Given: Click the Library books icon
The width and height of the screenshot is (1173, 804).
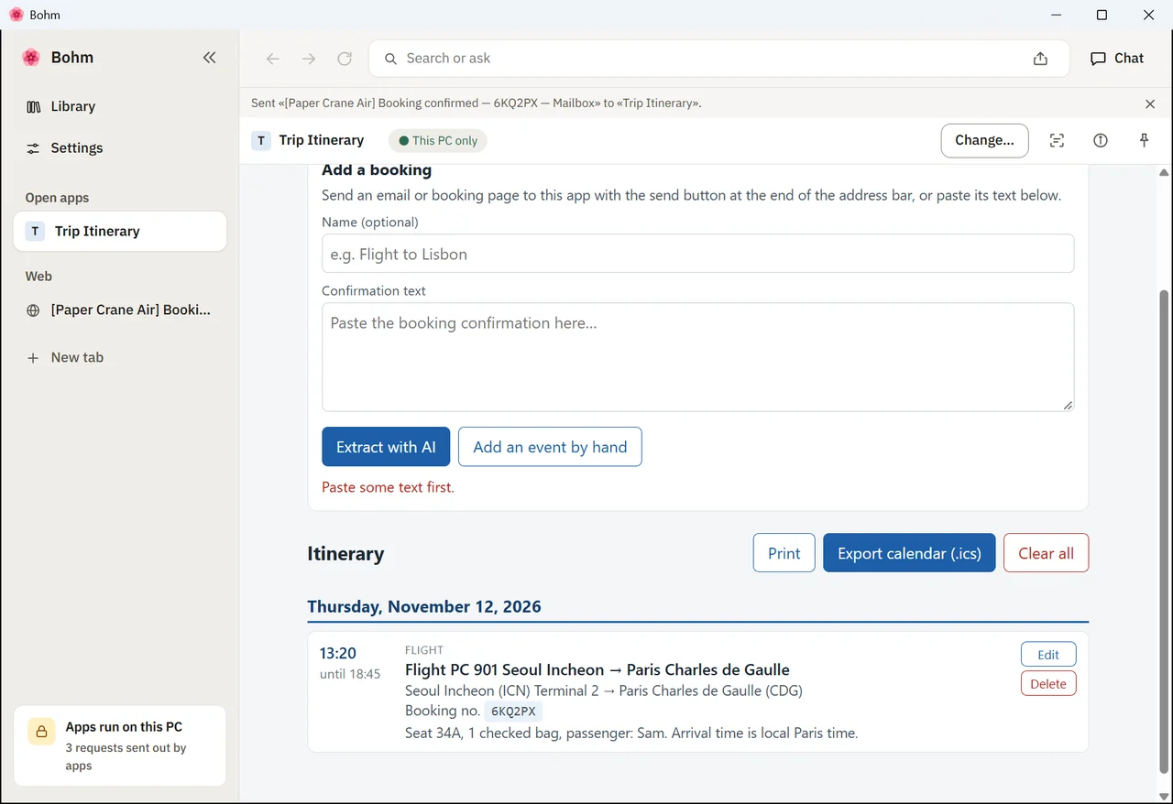Looking at the screenshot, I should click(34, 106).
